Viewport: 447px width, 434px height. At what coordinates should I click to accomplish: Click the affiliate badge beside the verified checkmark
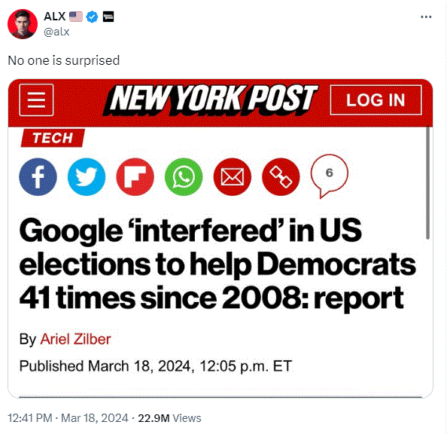[x=108, y=17]
